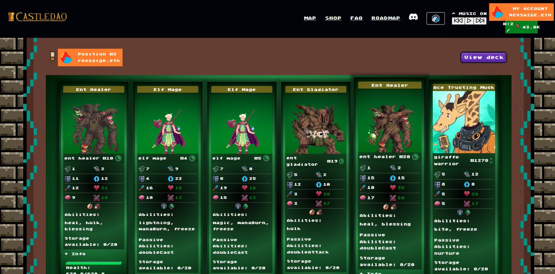Click the seed icon on ent gladiator #19 card
Screen dimensions: 555x274
312,212
